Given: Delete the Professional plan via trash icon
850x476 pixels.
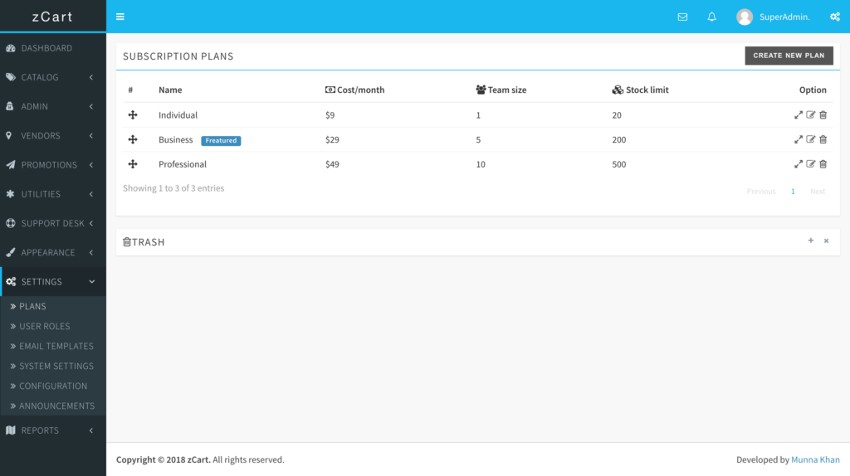Looking at the screenshot, I should [x=823, y=164].
